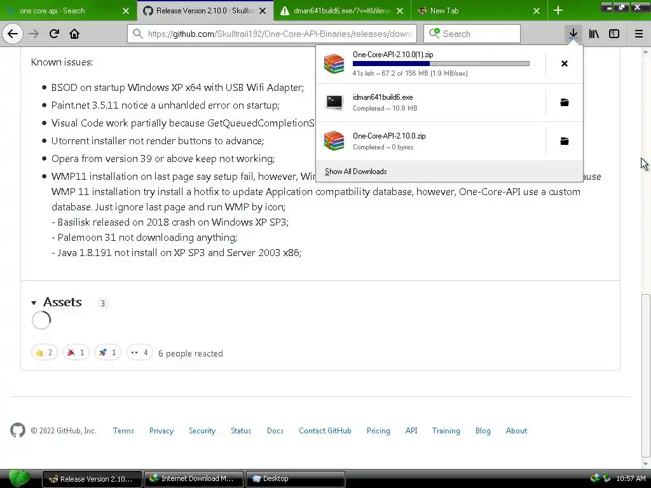Open the API footer link
651x488 pixels.
pos(411,431)
